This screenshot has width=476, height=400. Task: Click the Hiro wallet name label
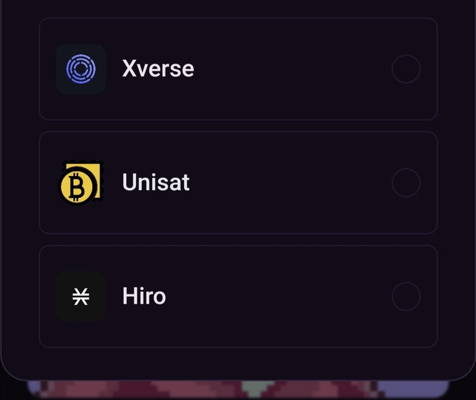[x=144, y=296]
